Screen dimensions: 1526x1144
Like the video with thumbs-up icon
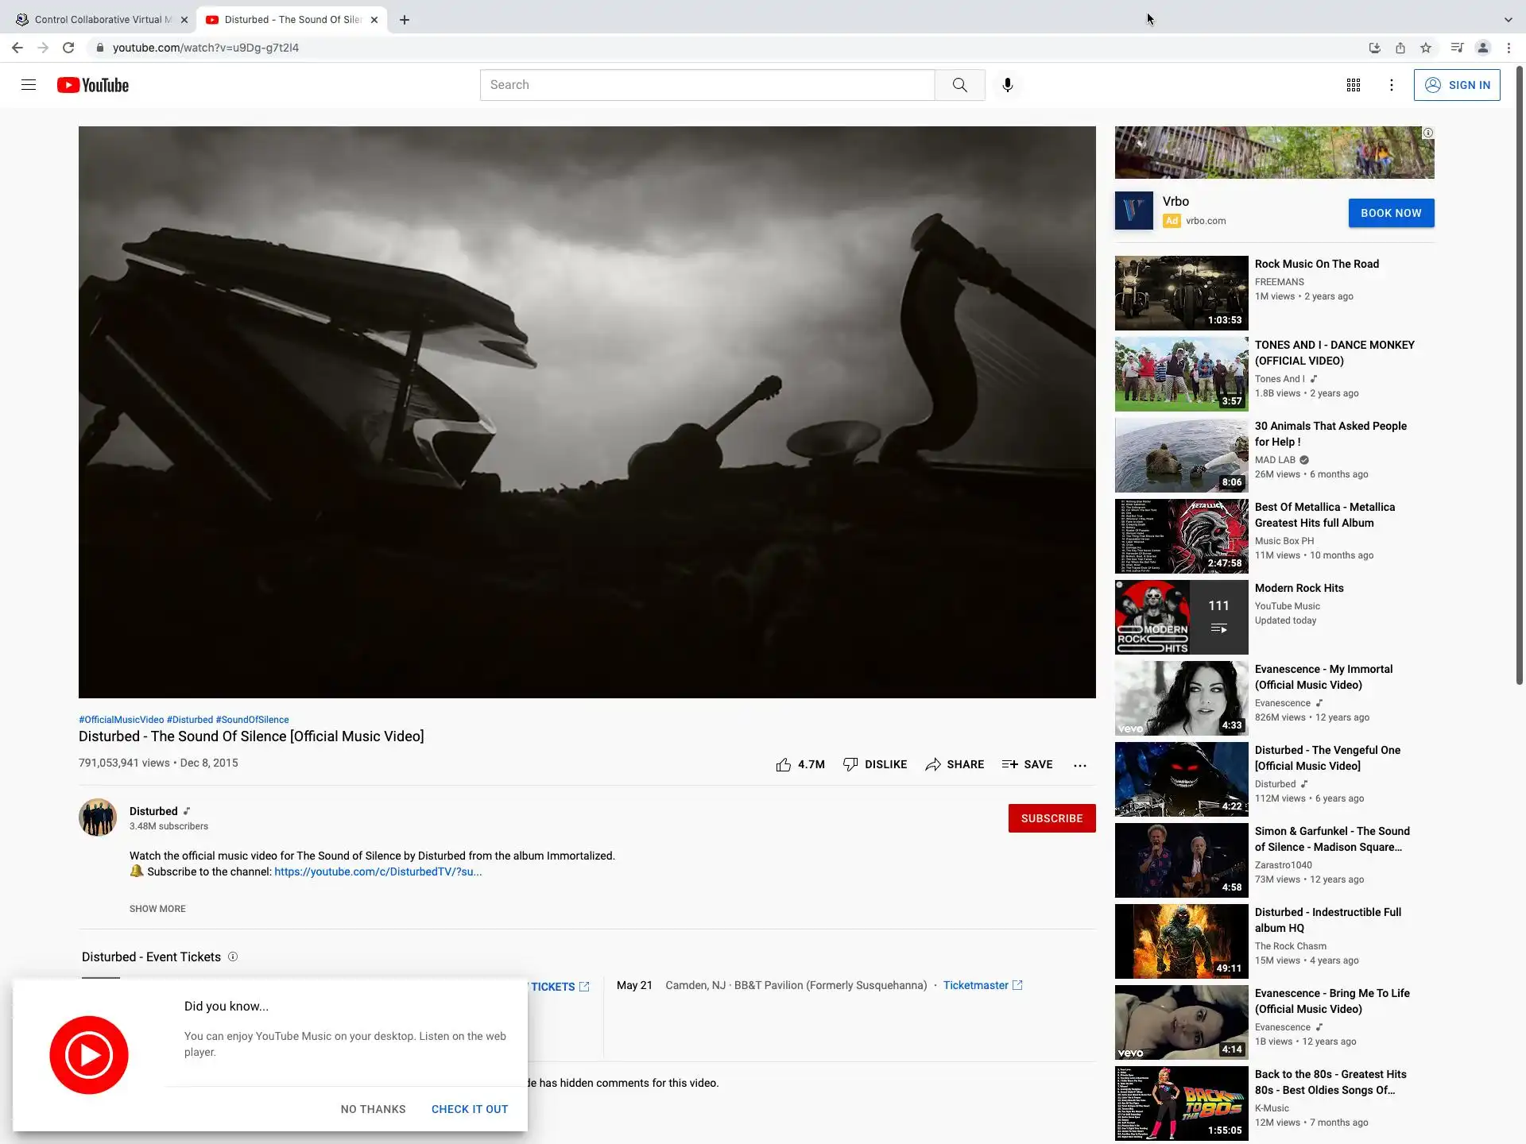tap(784, 764)
